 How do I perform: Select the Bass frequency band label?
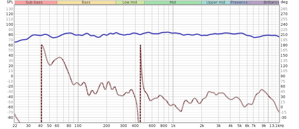point(86,2)
